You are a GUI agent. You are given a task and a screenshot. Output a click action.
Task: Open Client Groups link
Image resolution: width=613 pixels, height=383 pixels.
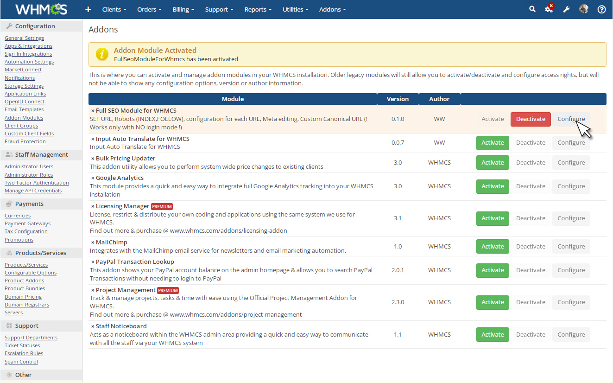point(21,126)
